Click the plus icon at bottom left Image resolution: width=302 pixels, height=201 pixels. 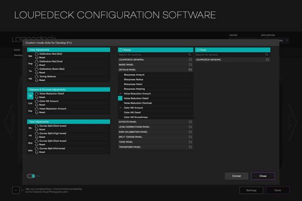click(16, 190)
